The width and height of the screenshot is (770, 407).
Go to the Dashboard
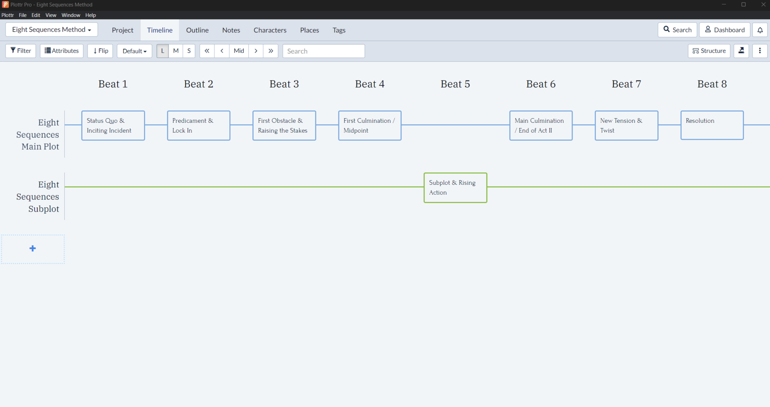click(x=725, y=30)
